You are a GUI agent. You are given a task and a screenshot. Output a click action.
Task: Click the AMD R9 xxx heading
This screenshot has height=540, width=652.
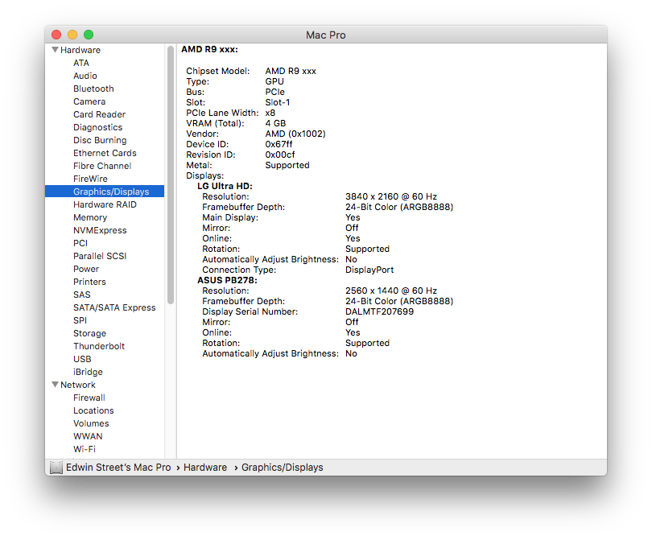click(x=209, y=49)
